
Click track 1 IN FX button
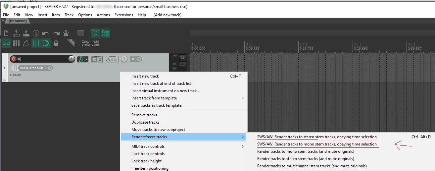tap(16, 68)
